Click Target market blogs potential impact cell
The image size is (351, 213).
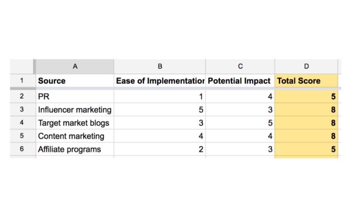pos(240,123)
